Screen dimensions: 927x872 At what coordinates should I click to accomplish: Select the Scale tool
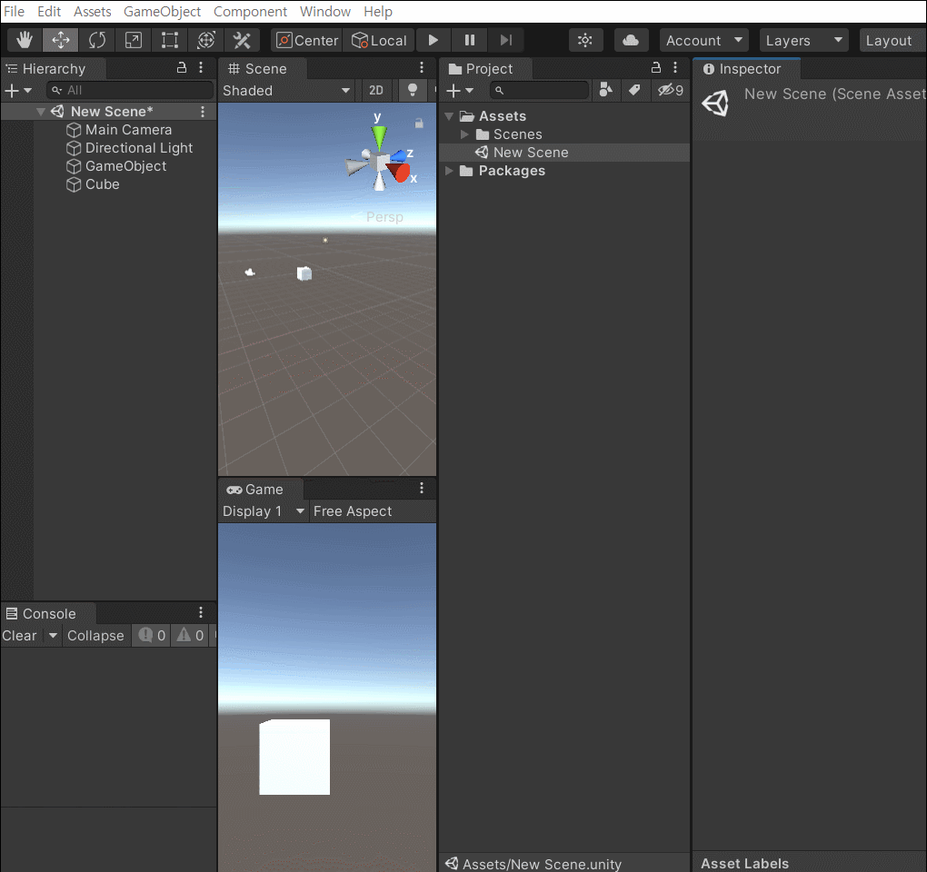pos(133,40)
